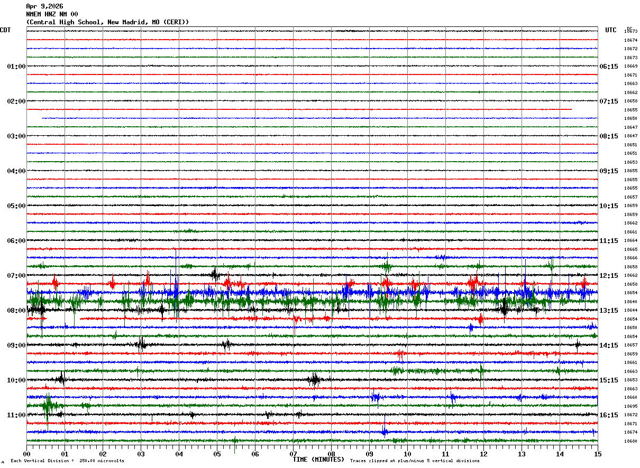The height and width of the screenshot is (468, 640).
Task: Click large green burst just above 11:00 row
Action: pyautogui.click(x=49, y=406)
